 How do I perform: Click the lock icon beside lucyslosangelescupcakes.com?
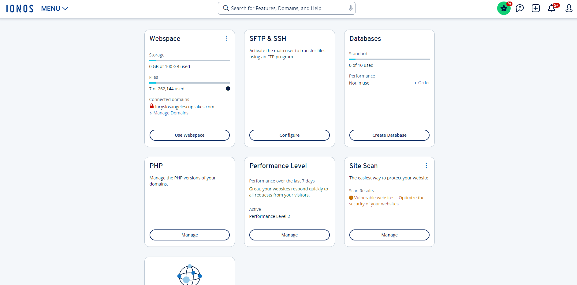pyautogui.click(x=151, y=106)
